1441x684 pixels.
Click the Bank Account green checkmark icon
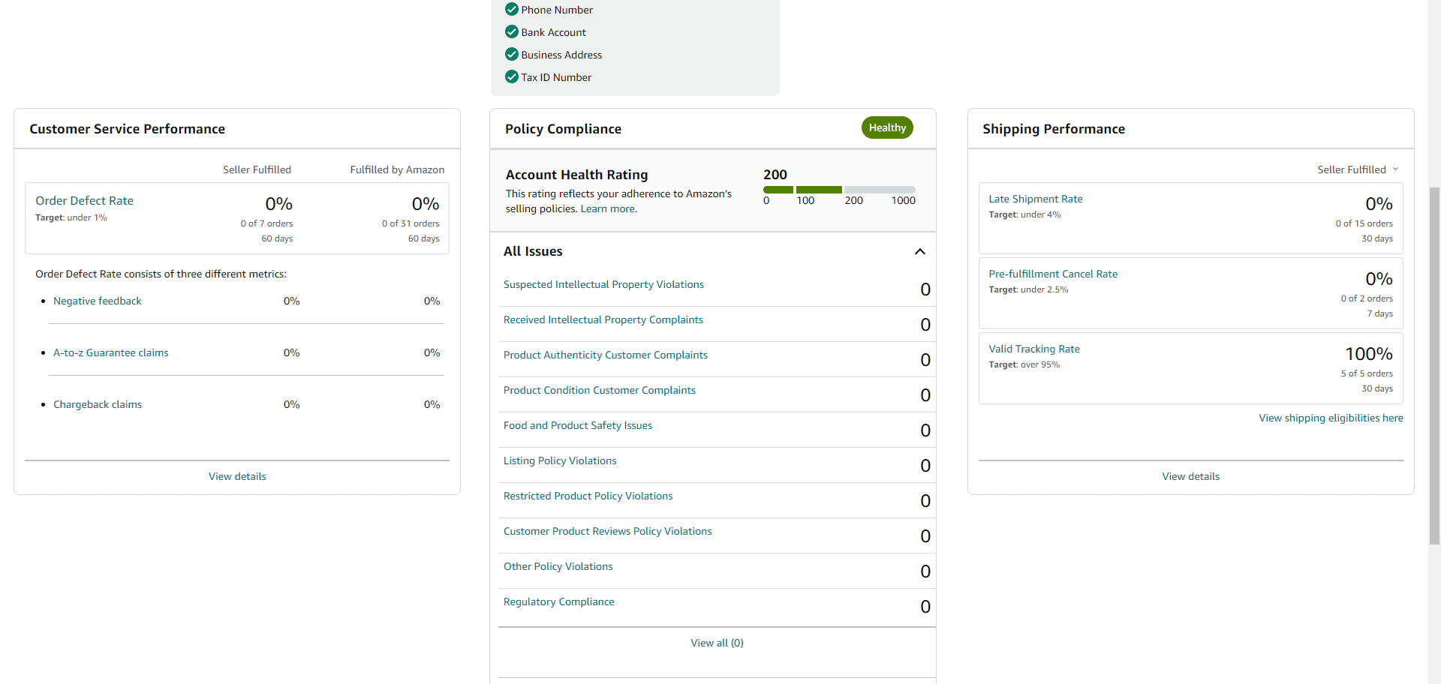[x=512, y=31]
